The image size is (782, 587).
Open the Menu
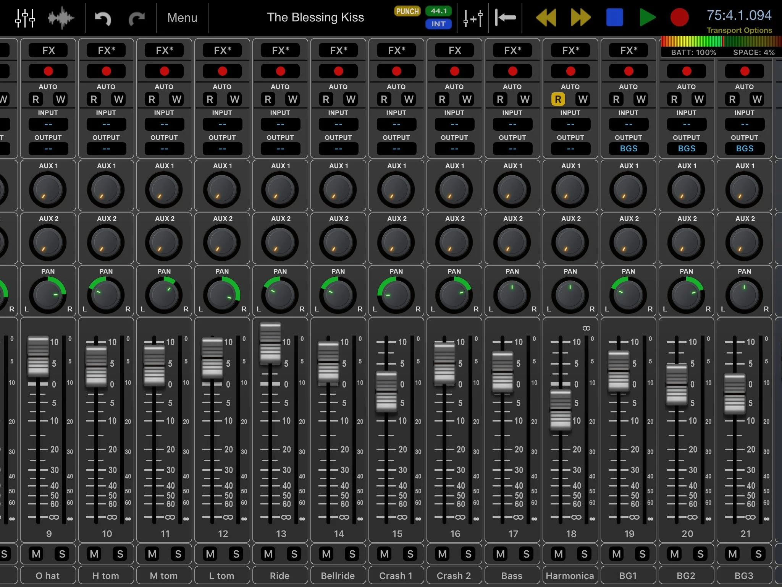click(182, 18)
